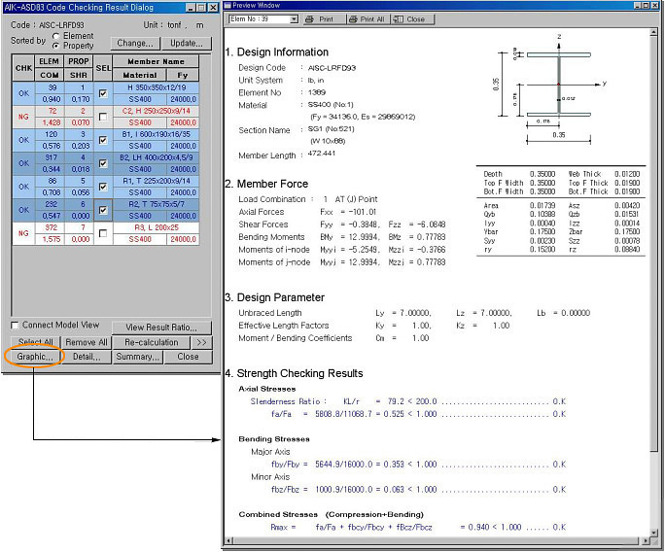
Task: Click the horizontal scroll left arrow in Preview Window
Action: point(229,541)
